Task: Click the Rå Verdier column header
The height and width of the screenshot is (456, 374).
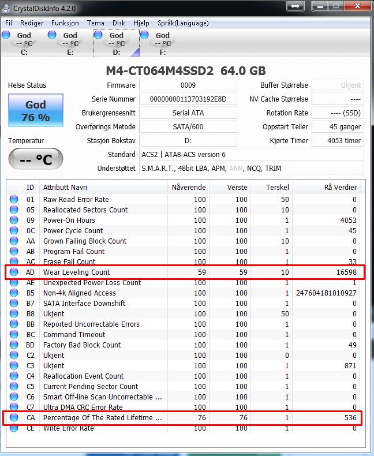Action: (326, 187)
